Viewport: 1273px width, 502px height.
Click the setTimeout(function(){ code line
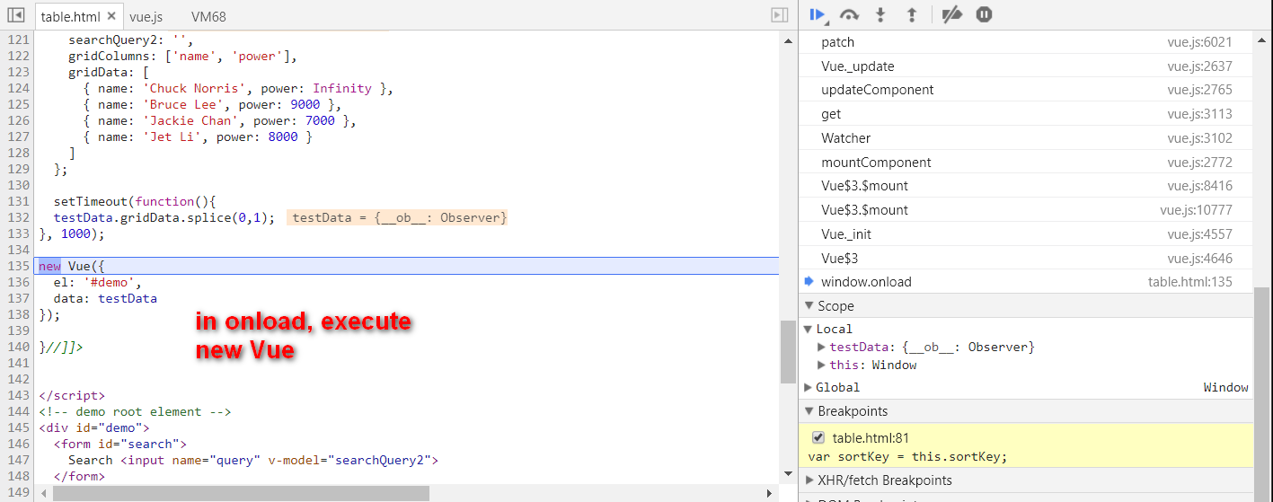[x=135, y=201]
